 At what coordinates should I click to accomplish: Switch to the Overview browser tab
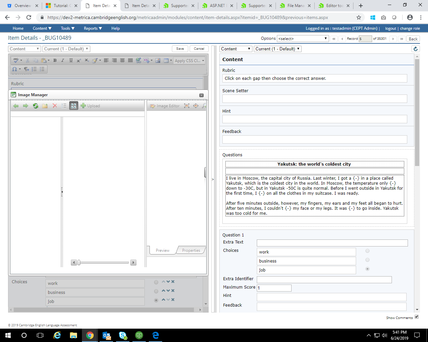pos(23,6)
